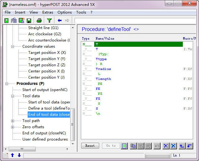This screenshot has height=161, width=199.
Task: Open the File menu
Action: click(x=7, y=12)
